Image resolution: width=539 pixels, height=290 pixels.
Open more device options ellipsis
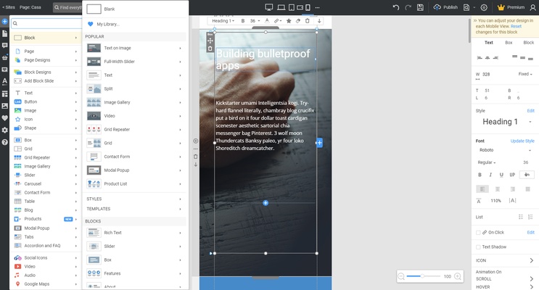[317, 7]
